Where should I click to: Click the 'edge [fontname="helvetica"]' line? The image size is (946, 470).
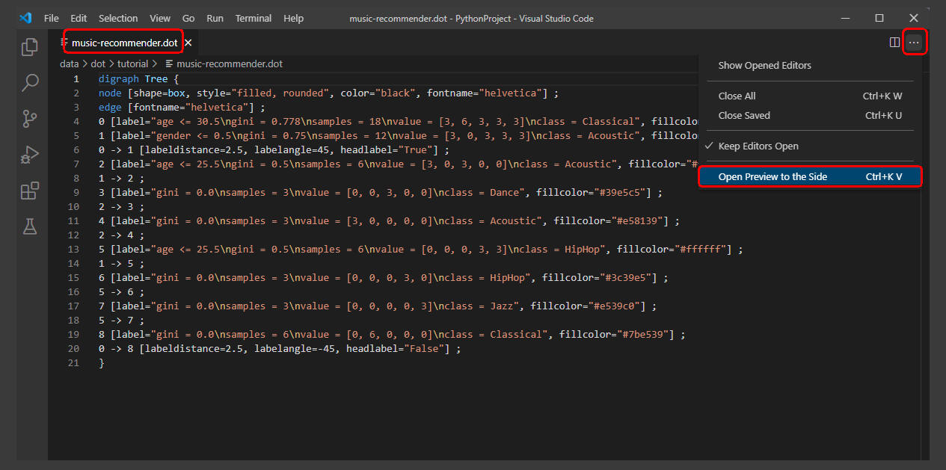182,107
